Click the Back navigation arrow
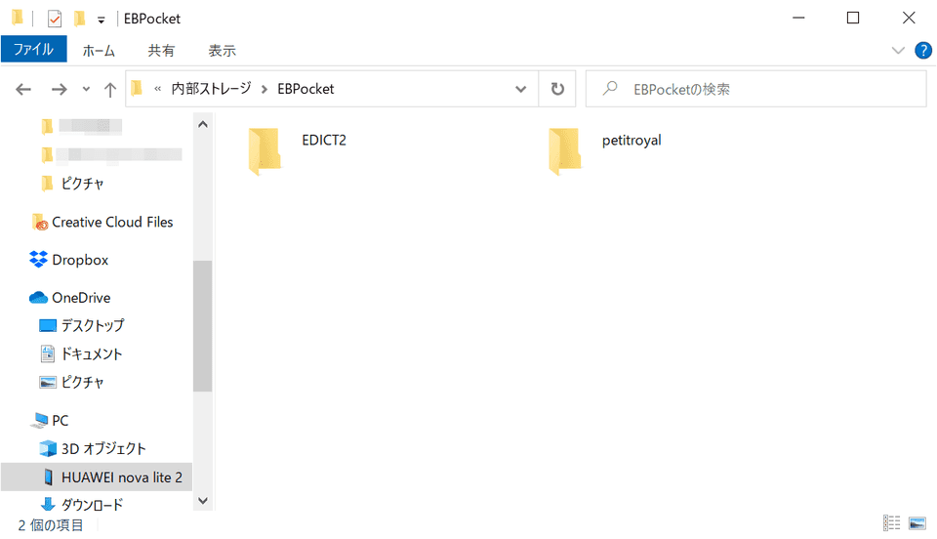 (24, 89)
